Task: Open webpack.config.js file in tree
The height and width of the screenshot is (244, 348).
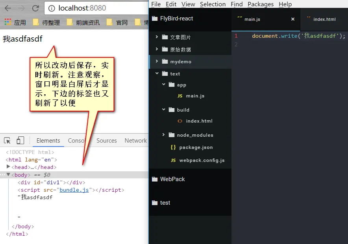Action: 202,160
